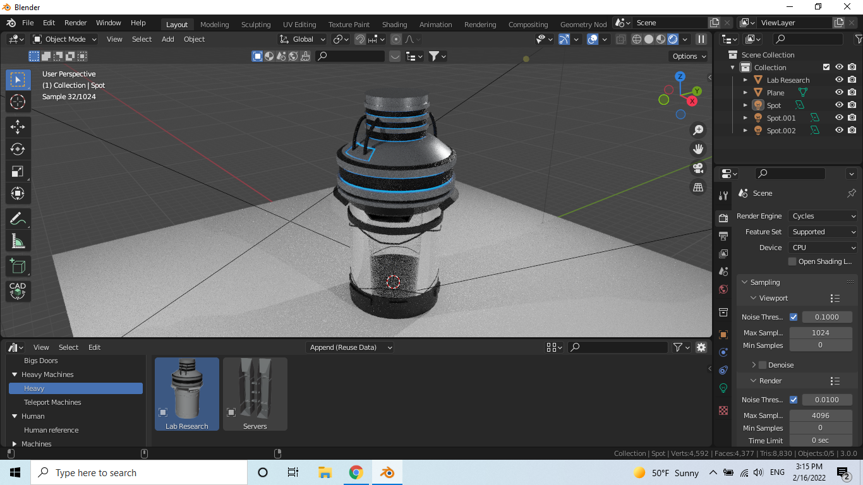Switch to the Modeling workspace tab
The image size is (863, 485).
click(215, 25)
